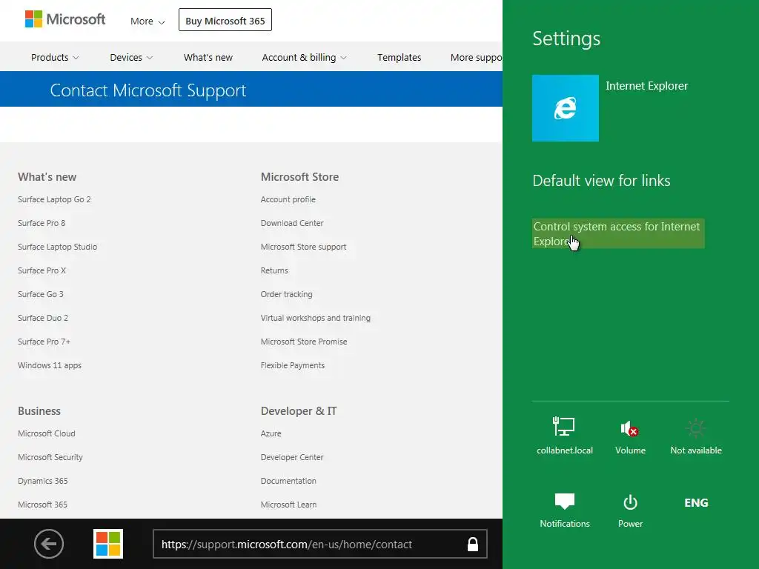Click the Business section heading
This screenshot has width=759, height=569.
tap(39, 411)
